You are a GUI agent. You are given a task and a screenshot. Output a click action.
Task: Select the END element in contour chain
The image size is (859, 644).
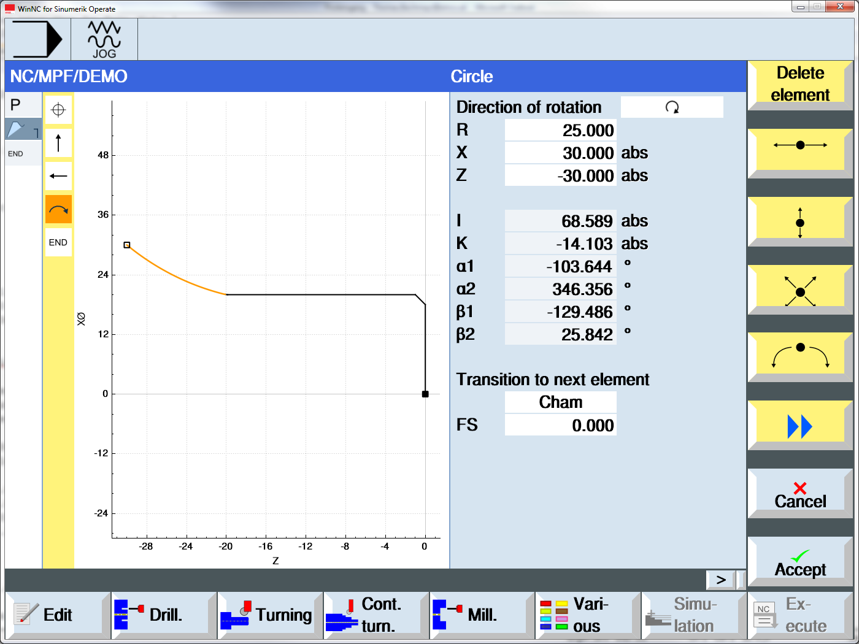[x=58, y=242]
